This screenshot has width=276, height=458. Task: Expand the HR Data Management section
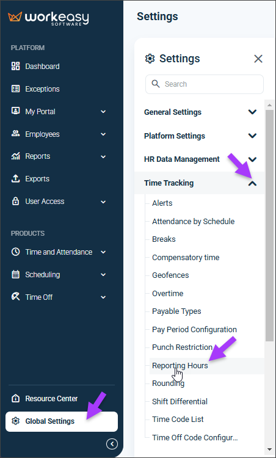tap(200, 159)
